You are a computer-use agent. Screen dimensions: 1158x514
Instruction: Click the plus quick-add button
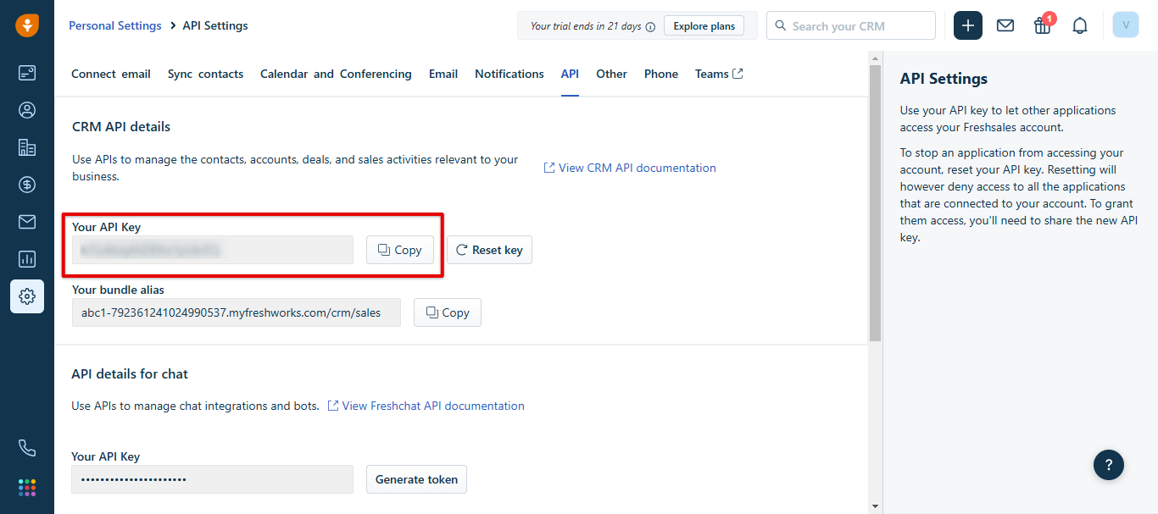coord(968,25)
